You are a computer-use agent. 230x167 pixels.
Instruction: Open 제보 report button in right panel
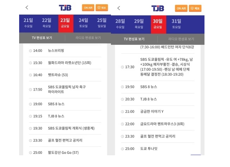click(x=195, y=8)
